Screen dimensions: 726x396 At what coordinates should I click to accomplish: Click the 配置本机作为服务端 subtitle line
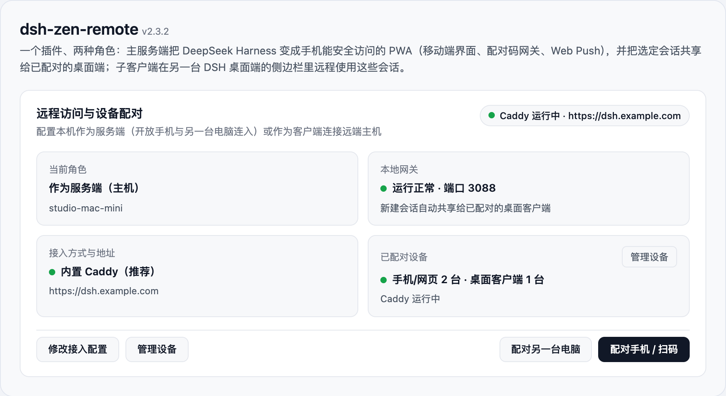pyautogui.click(x=209, y=132)
